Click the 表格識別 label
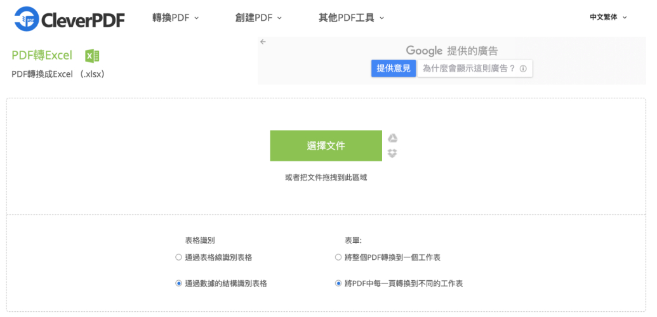This screenshot has width=657, height=317. (201, 240)
